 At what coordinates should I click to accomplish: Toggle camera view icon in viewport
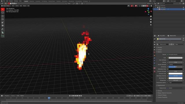pos(151,22)
